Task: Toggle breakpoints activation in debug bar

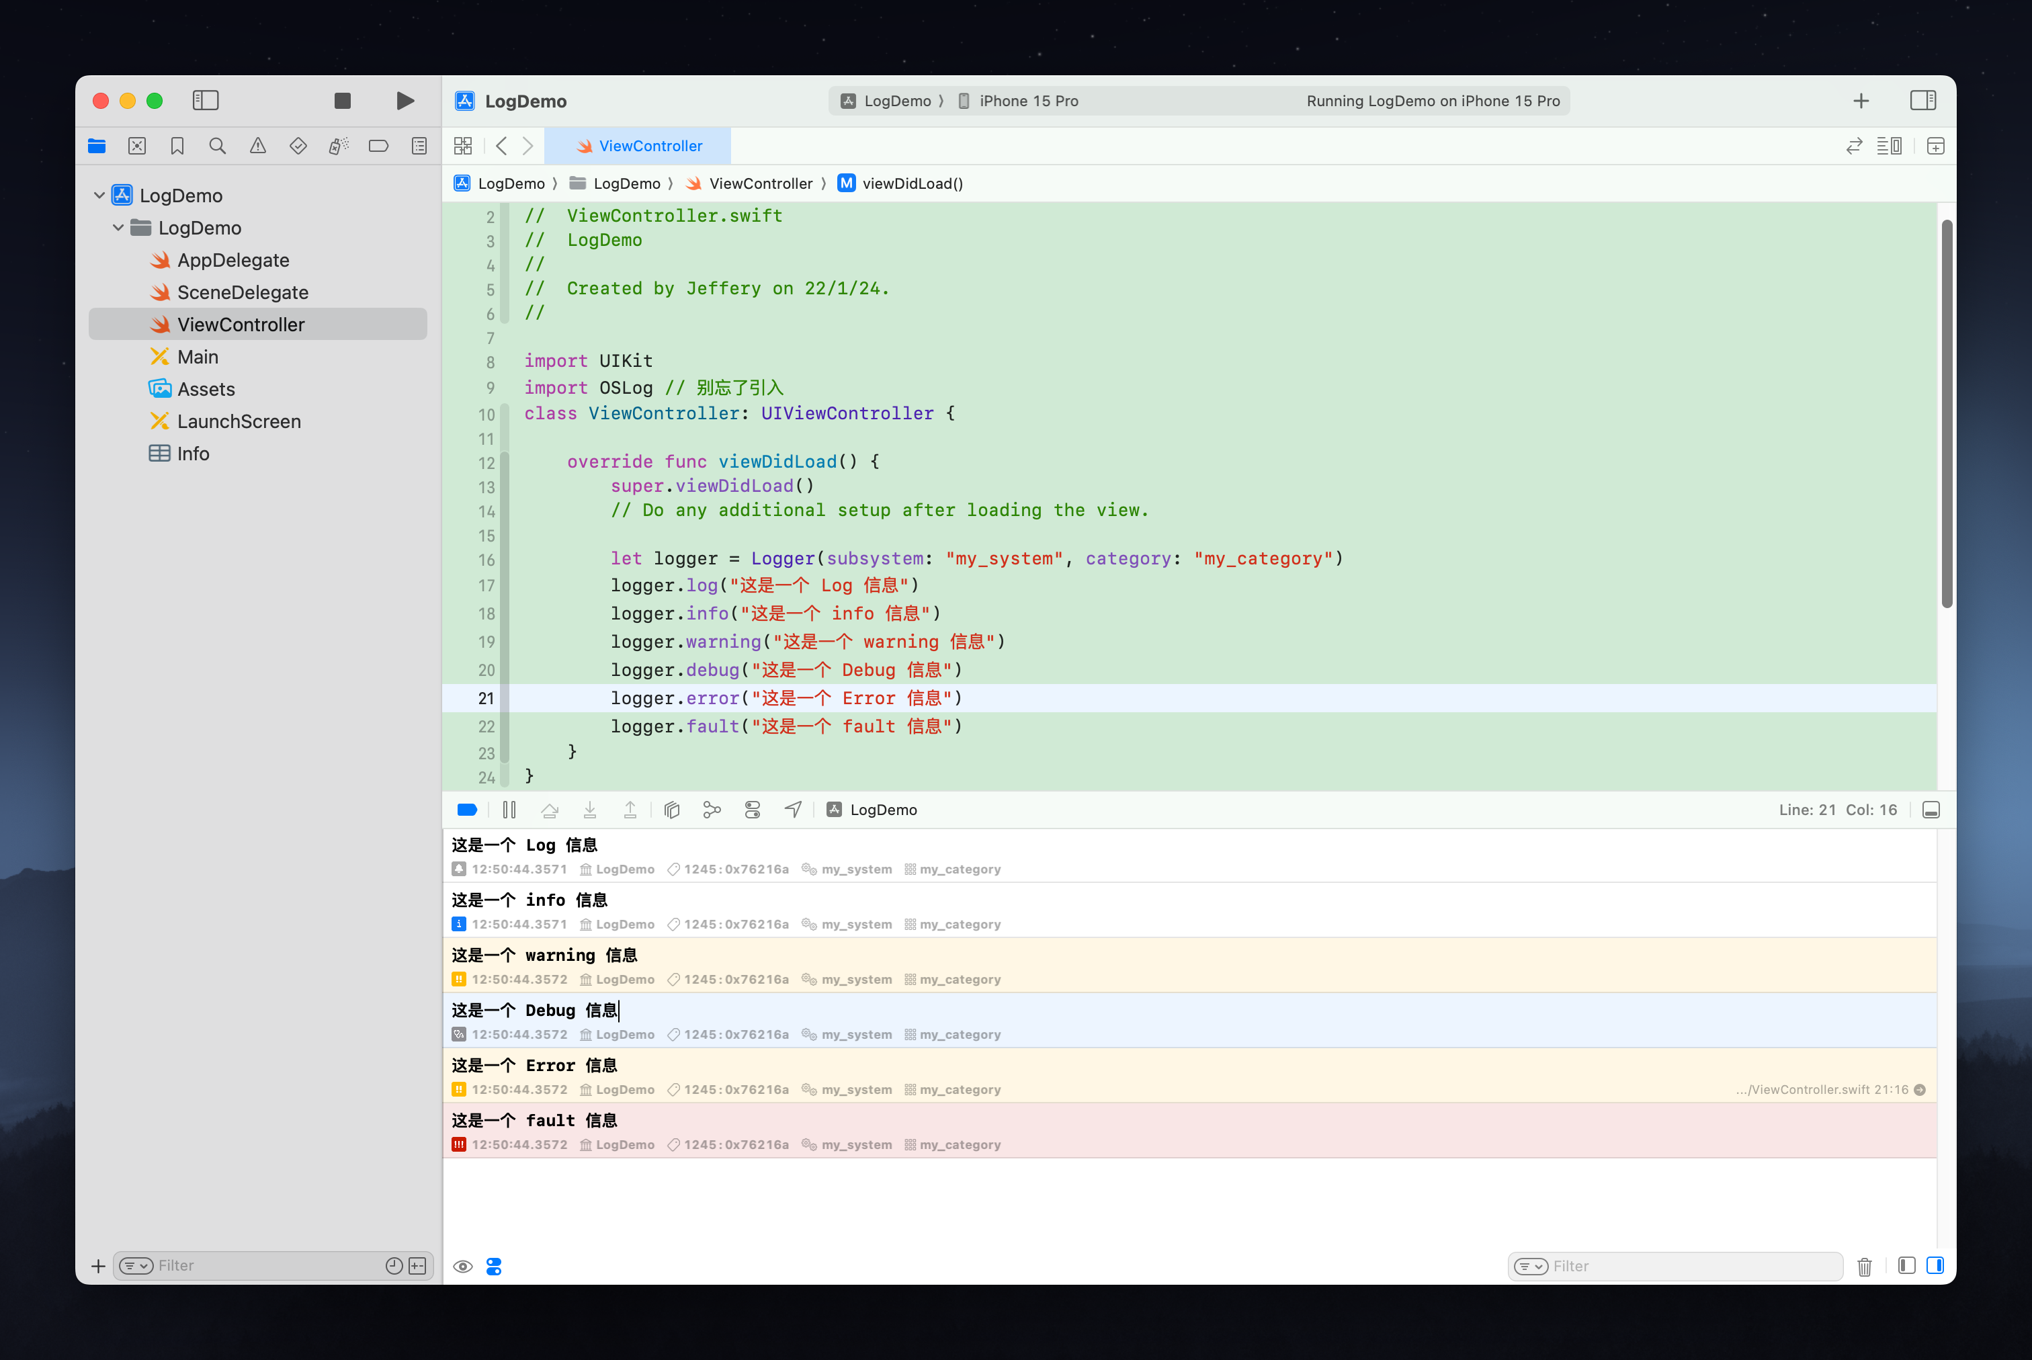Action: [466, 809]
